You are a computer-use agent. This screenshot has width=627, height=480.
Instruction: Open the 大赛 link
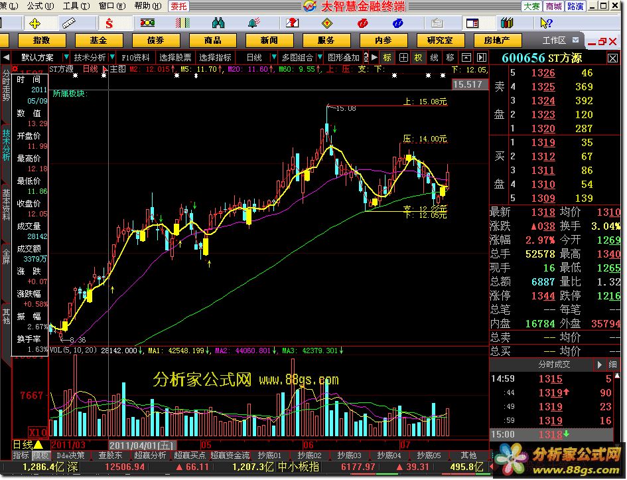(x=531, y=7)
